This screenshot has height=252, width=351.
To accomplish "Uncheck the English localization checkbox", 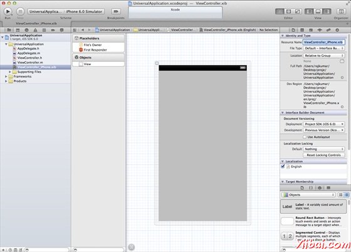I will [x=283, y=166].
